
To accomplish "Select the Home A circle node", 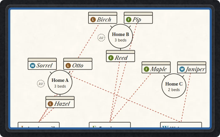I will [x=60, y=82].
